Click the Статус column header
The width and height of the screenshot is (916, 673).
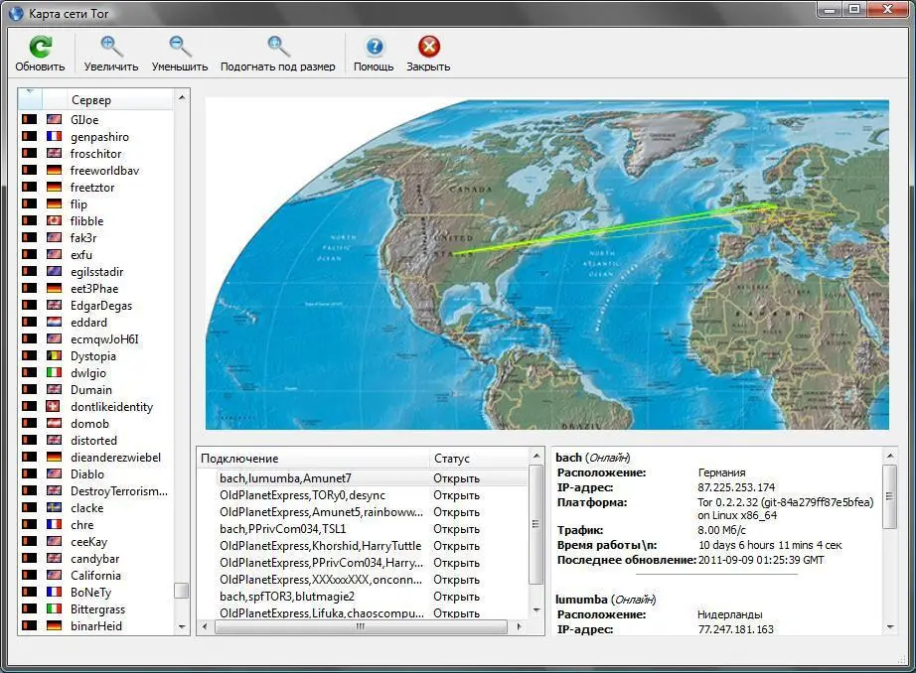pos(479,459)
